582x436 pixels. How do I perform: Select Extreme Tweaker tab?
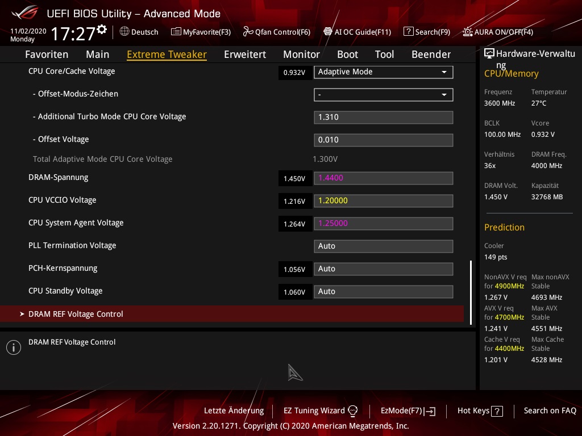click(x=167, y=54)
